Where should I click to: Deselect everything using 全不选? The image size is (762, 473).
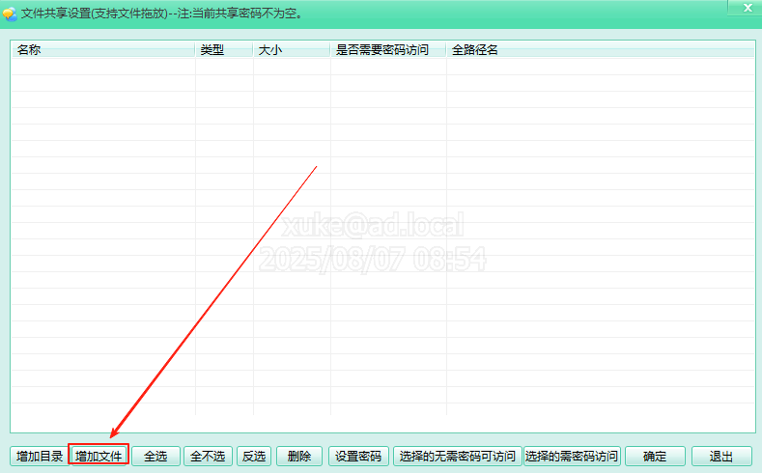coord(208,456)
